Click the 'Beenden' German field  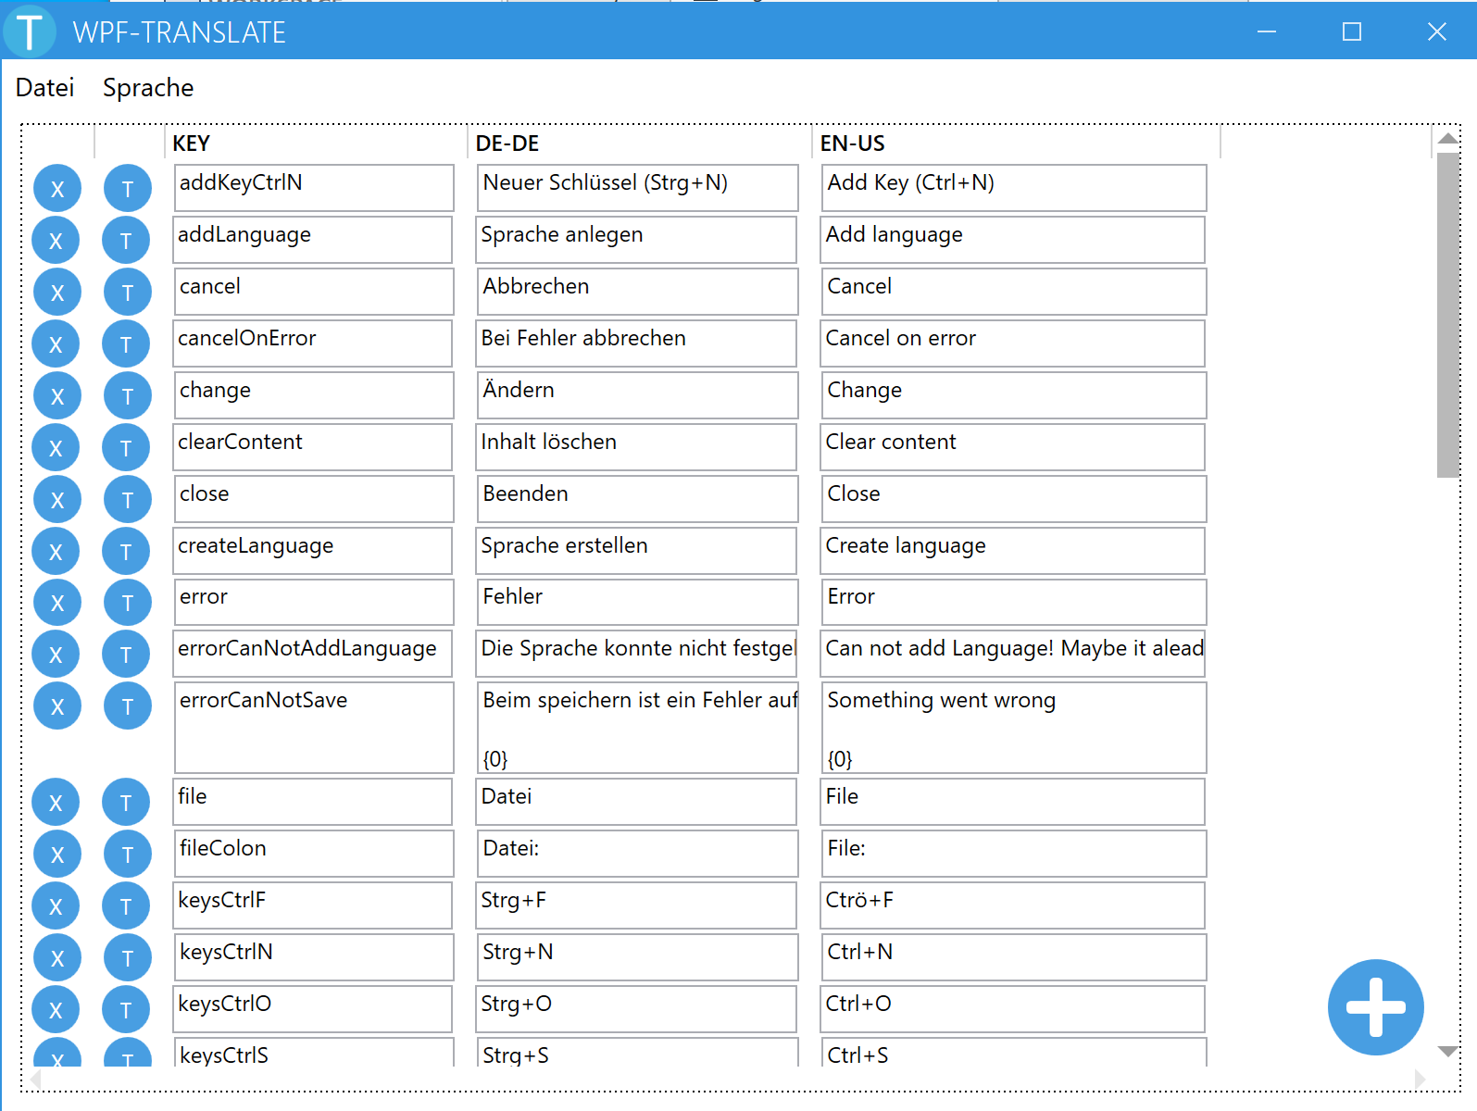coord(638,499)
